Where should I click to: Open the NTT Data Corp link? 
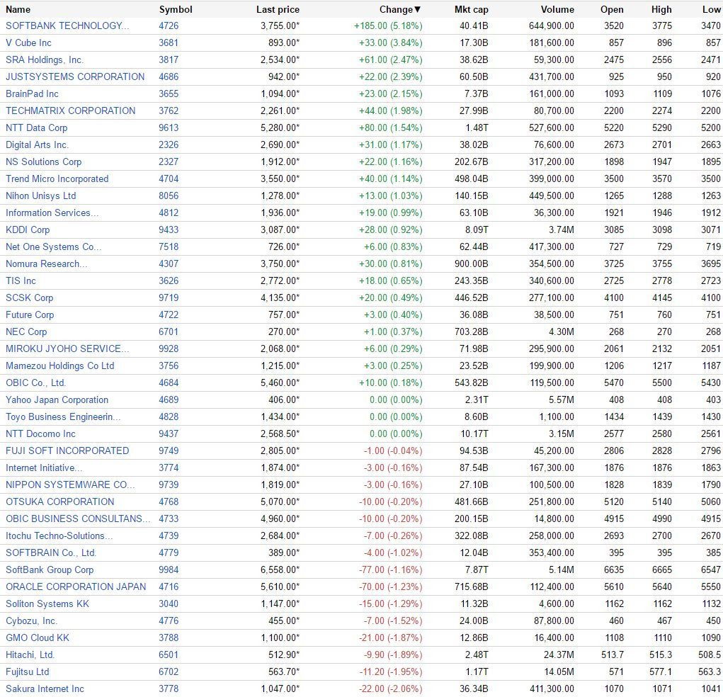pyautogui.click(x=36, y=127)
